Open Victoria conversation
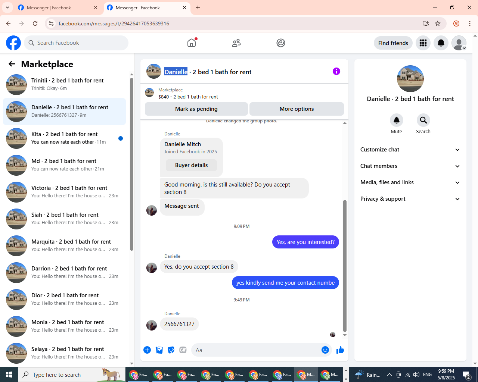 click(64, 192)
